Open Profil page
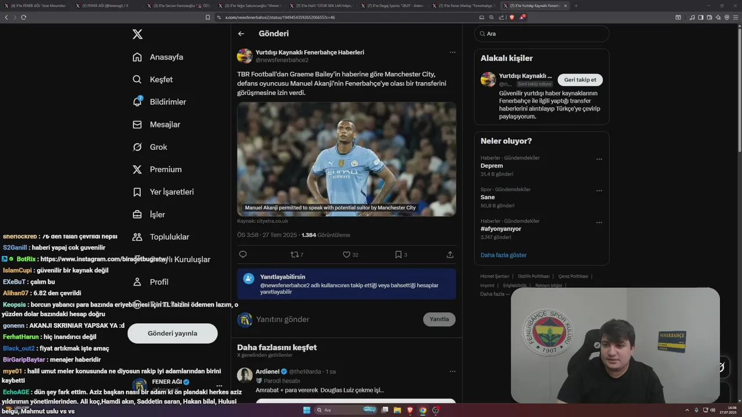742x417 pixels. pyautogui.click(x=150, y=282)
